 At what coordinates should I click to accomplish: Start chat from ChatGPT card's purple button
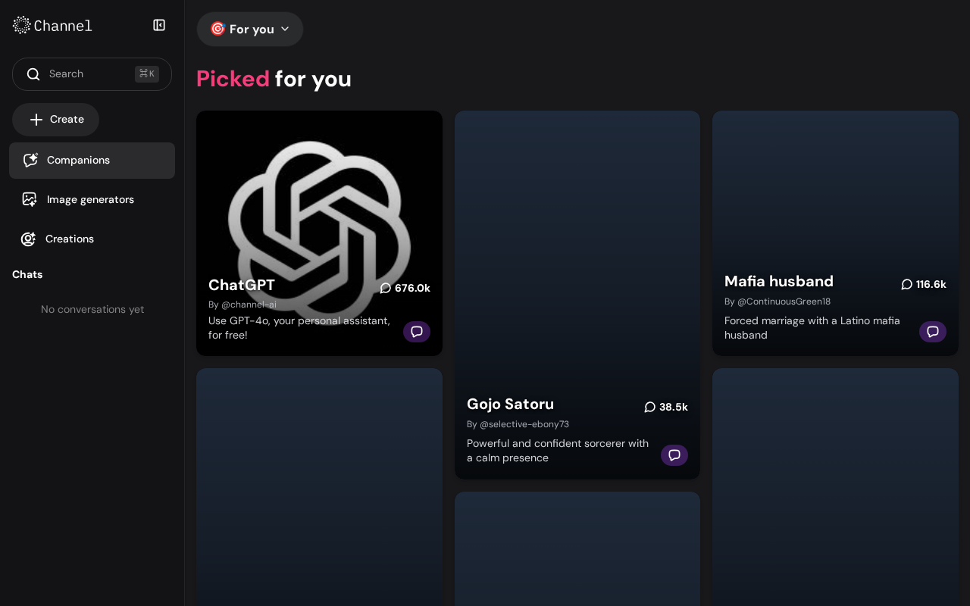click(x=417, y=332)
